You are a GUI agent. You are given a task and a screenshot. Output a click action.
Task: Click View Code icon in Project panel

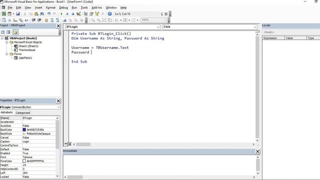(2, 32)
